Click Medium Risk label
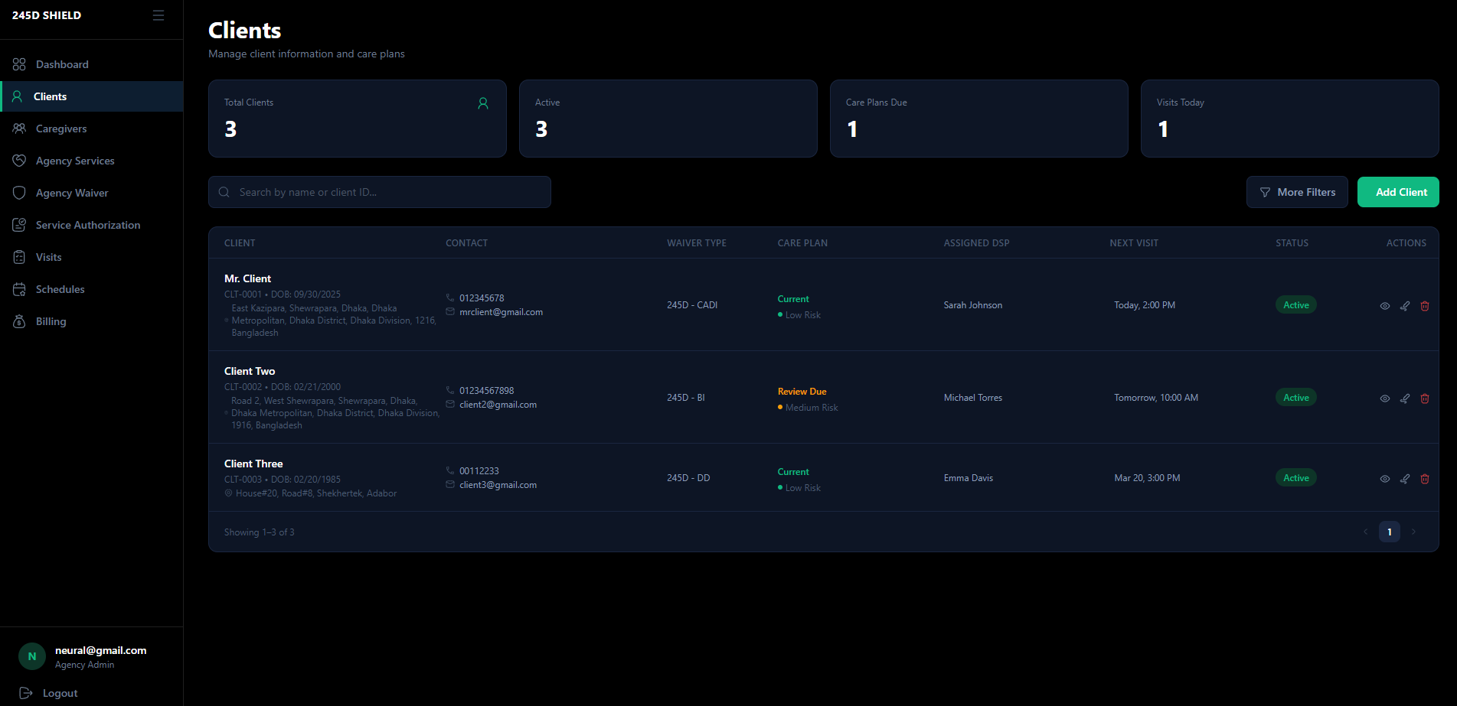The height and width of the screenshot is (706, 1457). [x=812, y=408]
